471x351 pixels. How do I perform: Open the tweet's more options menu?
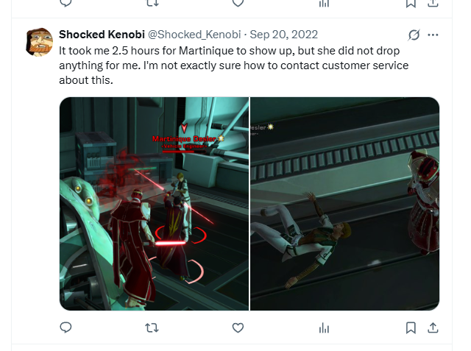(433, 35)
